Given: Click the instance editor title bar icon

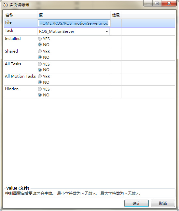Looking at the screenshot, I should click(x=5, y=5).
